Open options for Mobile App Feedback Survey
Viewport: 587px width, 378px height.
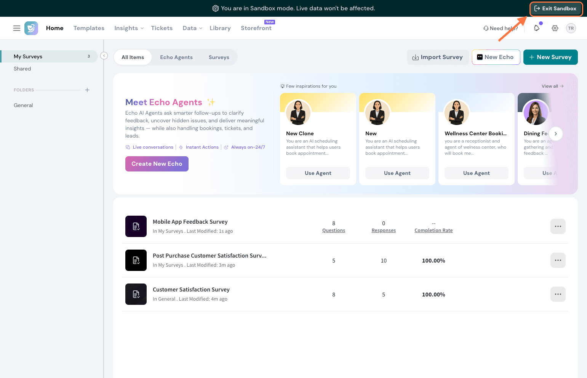pos(558,226)
